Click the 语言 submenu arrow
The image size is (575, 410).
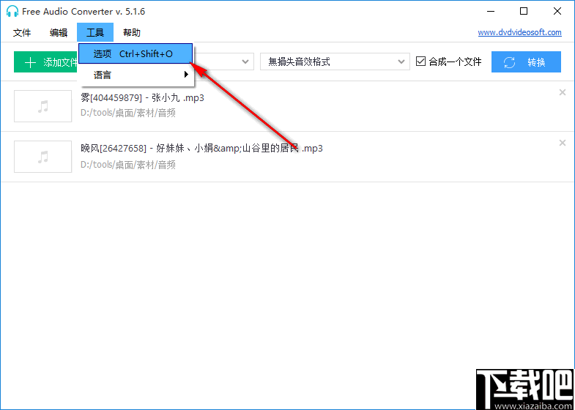[x=186, y=75]
